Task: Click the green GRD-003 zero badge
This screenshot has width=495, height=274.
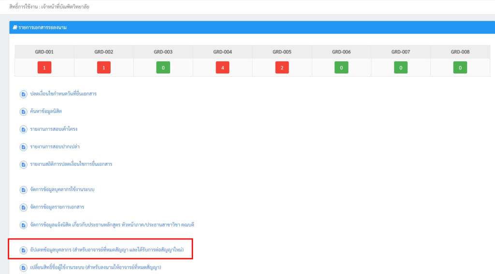Action: click(163, 68)
